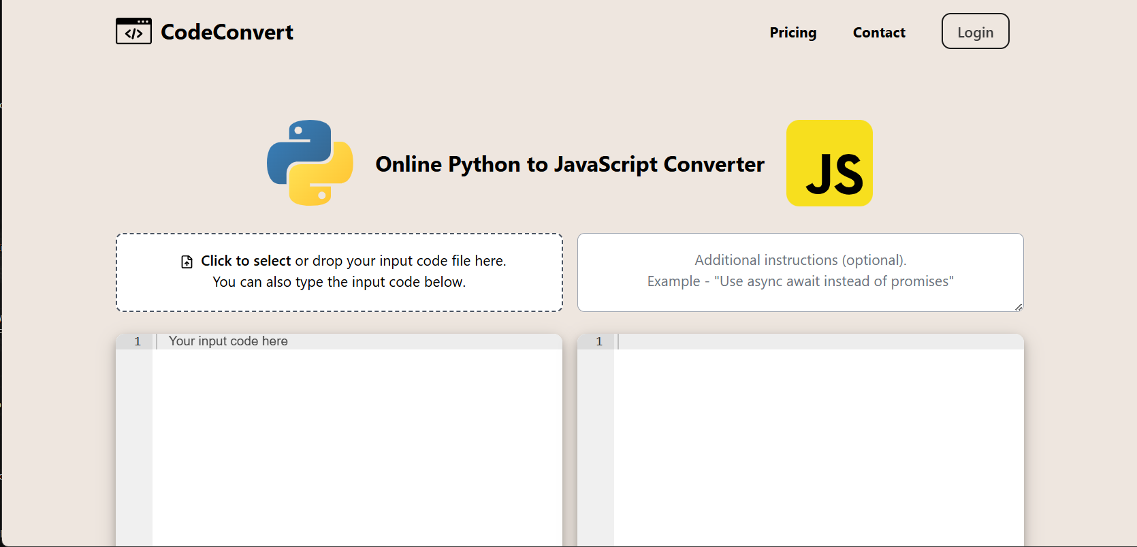Viewport: 1137px width, 547px height.
Task: Focus the Additional instructions text box
Action: pyautogui.click(x=800, y=272)
